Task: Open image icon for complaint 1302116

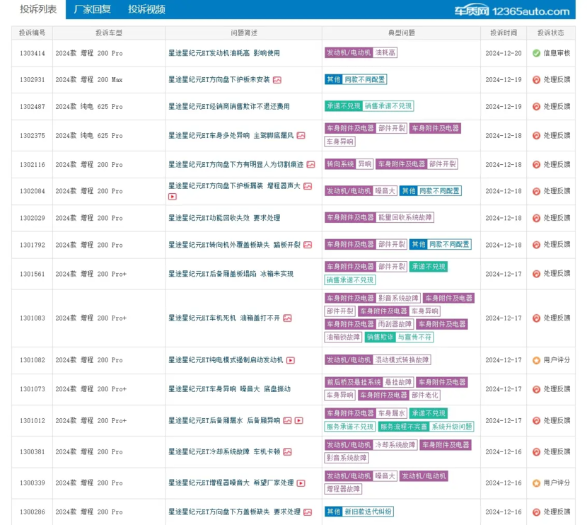Action: point(310,164)
